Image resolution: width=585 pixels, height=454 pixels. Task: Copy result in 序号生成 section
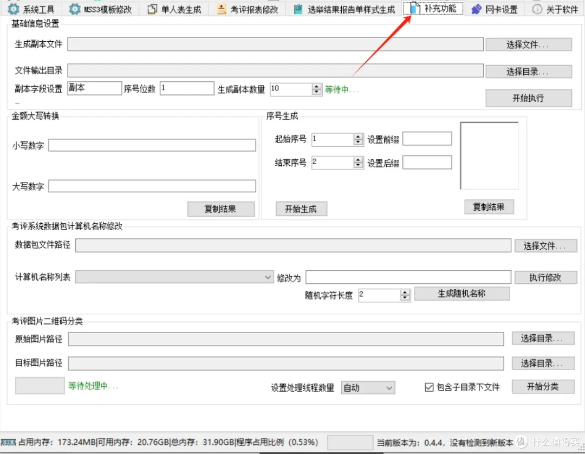[489, 206]
